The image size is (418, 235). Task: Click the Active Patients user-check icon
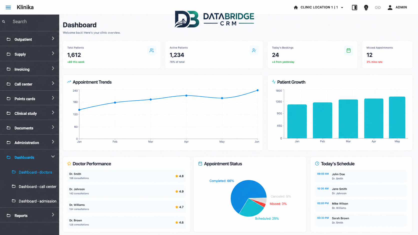[254, 50]
